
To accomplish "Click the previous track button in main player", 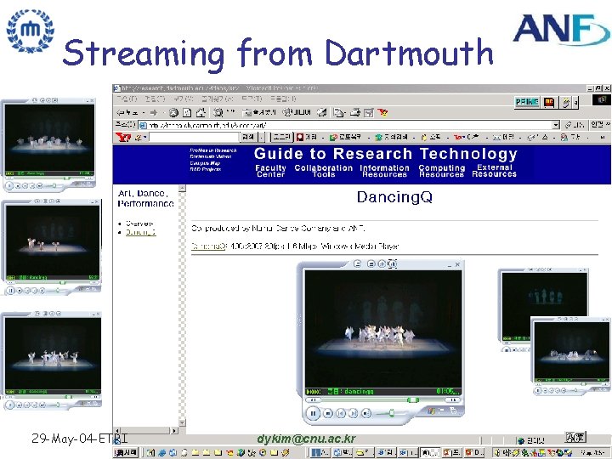I will coord(341,414).
